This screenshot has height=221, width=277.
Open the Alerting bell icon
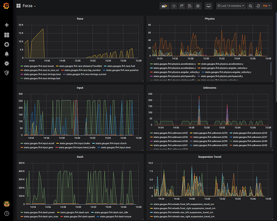click(x=7, y=54)
